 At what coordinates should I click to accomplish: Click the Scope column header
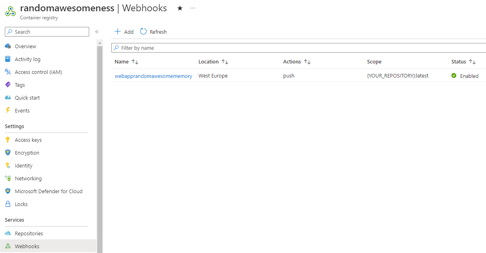point(374,62)
